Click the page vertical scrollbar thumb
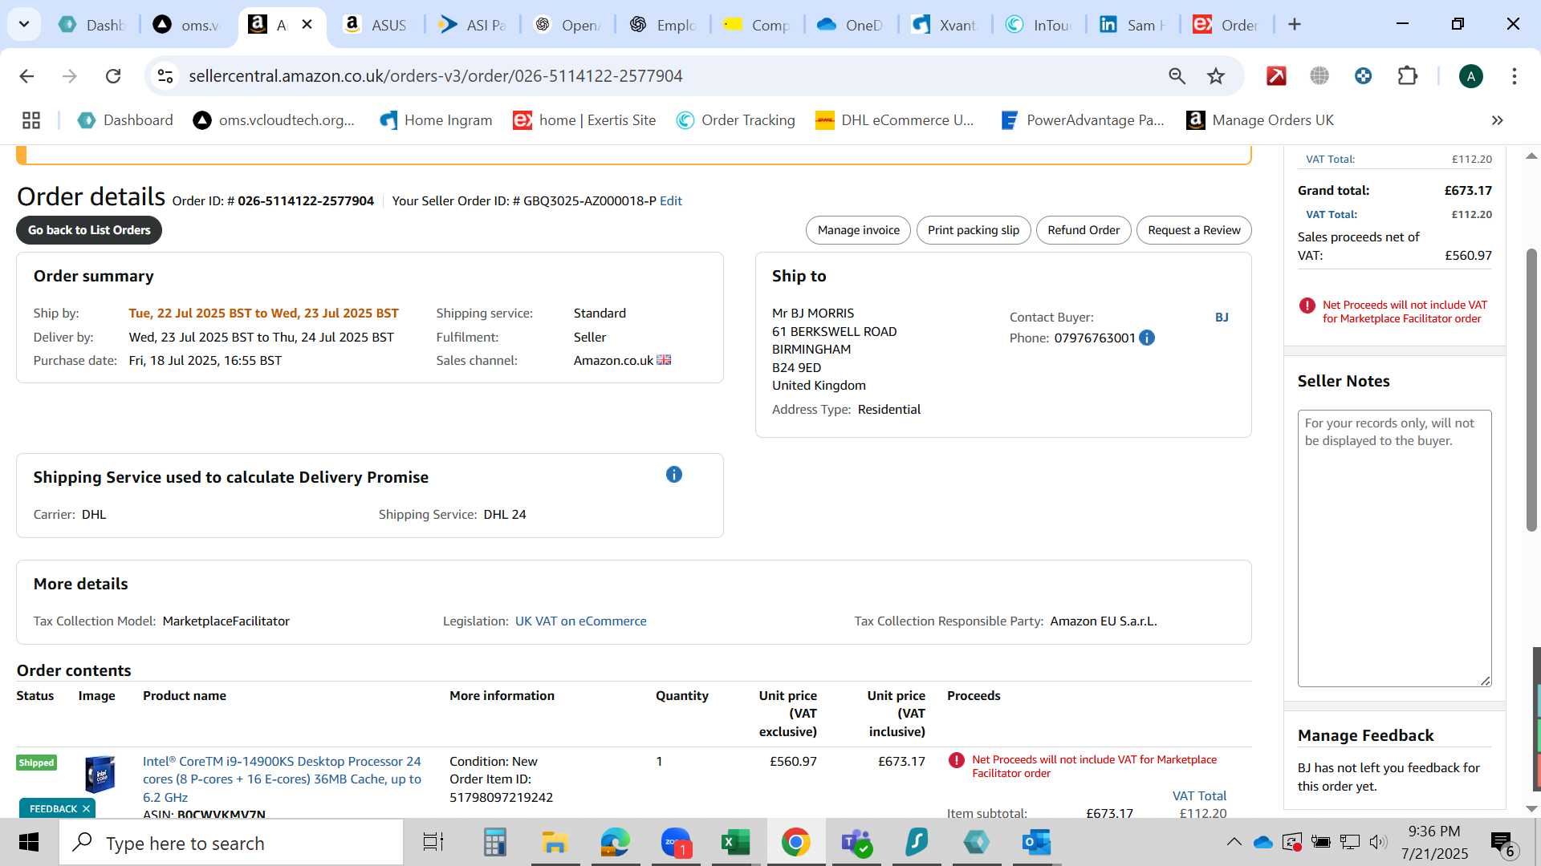This screenshot has height=866, width=1541. pos(1531,390)
